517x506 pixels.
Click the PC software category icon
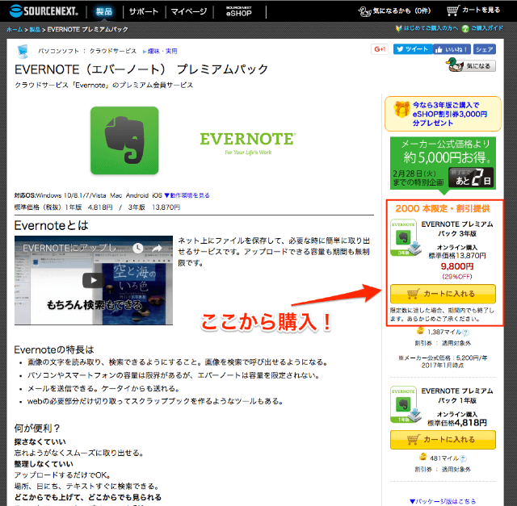click(x=23, y=52)
